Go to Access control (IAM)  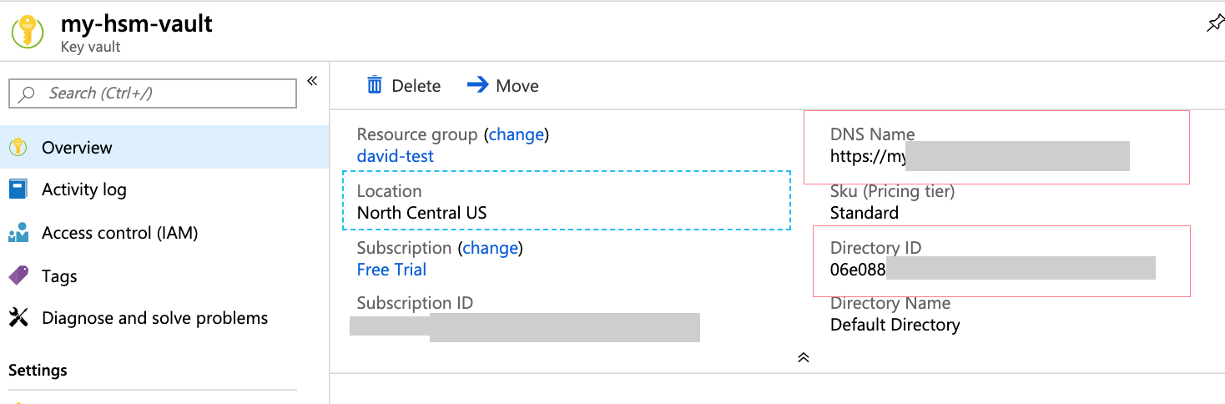coord(119,233)
